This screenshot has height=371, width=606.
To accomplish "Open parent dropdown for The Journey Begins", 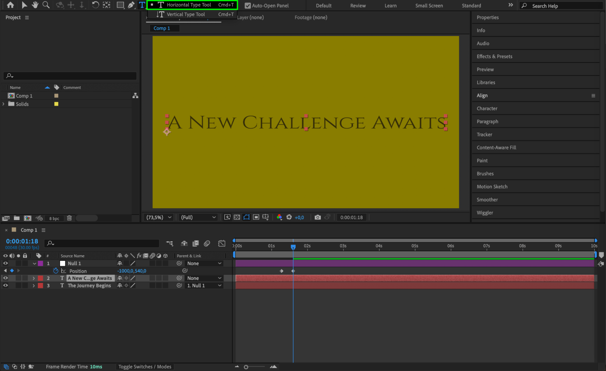I will (x=204, y=285).
